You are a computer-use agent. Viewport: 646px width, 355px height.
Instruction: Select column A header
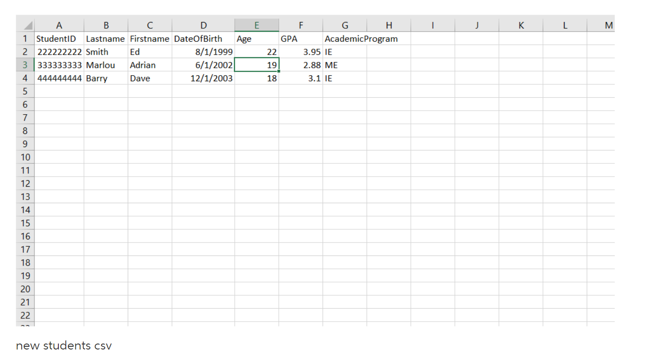pyautogui.click(x=59, y=25)
